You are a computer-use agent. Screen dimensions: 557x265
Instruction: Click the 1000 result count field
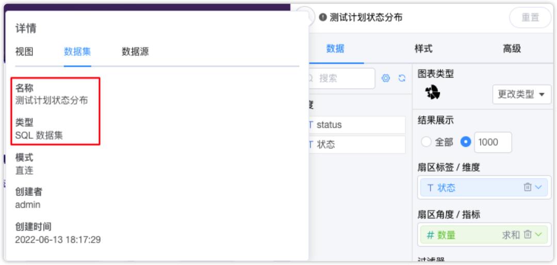pyautogui.click(x=493, y=142)
